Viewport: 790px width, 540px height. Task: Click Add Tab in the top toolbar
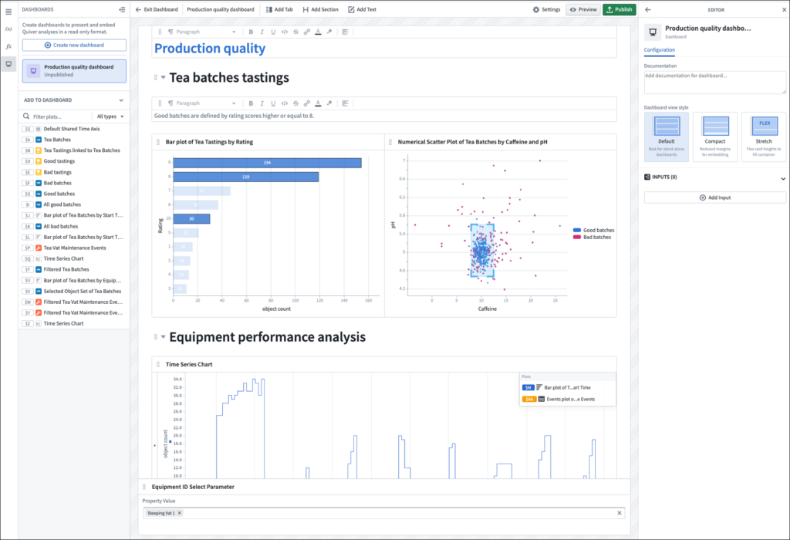[x=279, y=9]
